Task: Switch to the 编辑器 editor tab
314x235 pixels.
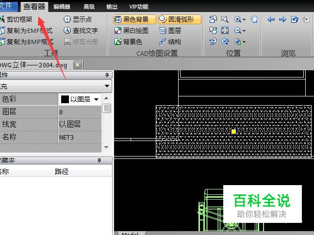Action: coord(62,7)
